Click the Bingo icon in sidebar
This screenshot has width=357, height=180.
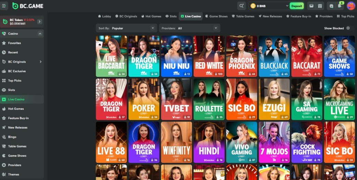4,137
